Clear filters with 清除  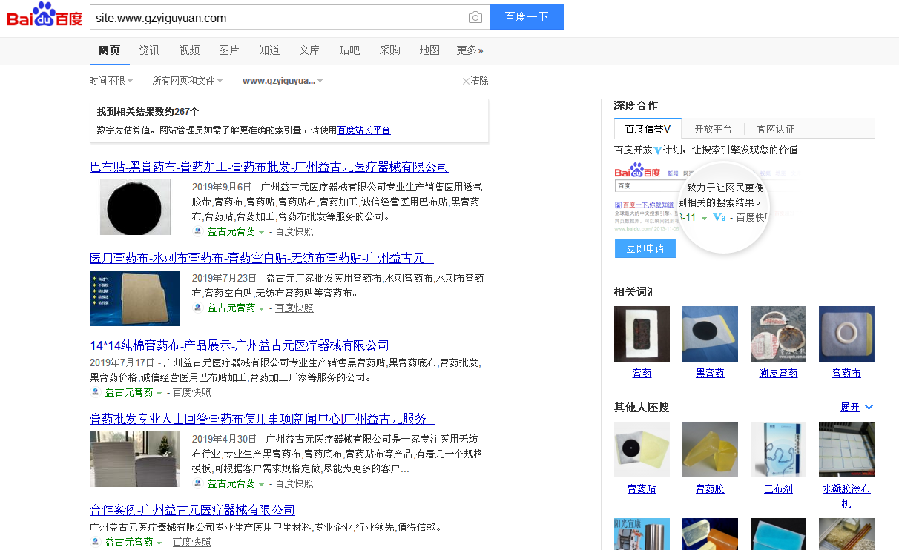click(x=475, y=81)
